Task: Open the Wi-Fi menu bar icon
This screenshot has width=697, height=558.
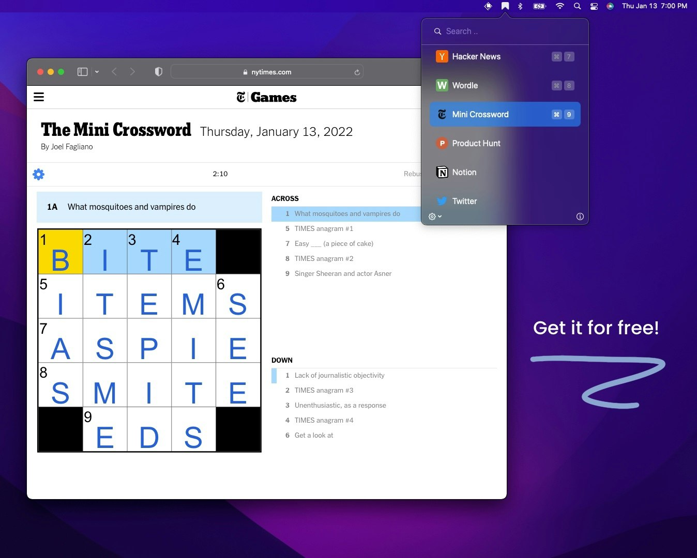Action: click(559, 6)
